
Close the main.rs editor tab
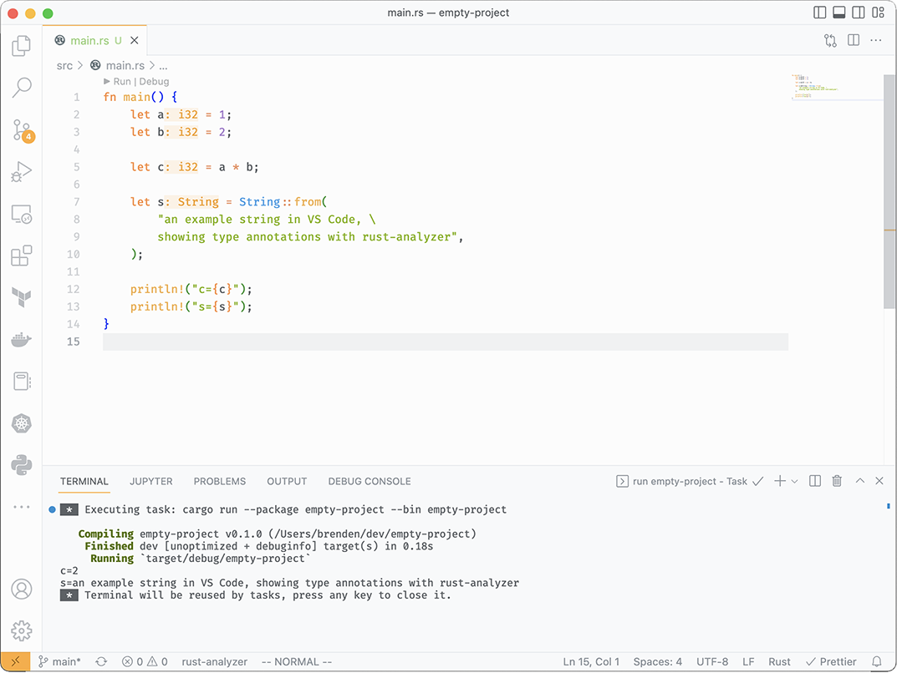[135, 41]
